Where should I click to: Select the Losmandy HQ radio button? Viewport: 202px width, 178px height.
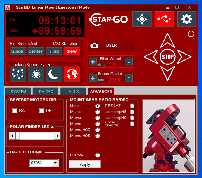tap(132, 118)
